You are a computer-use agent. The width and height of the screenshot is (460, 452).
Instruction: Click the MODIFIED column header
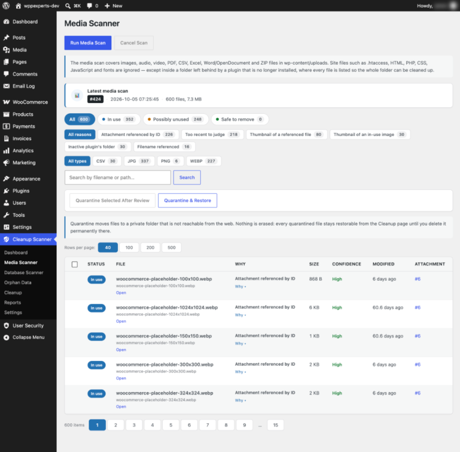(x=383, y=264)
